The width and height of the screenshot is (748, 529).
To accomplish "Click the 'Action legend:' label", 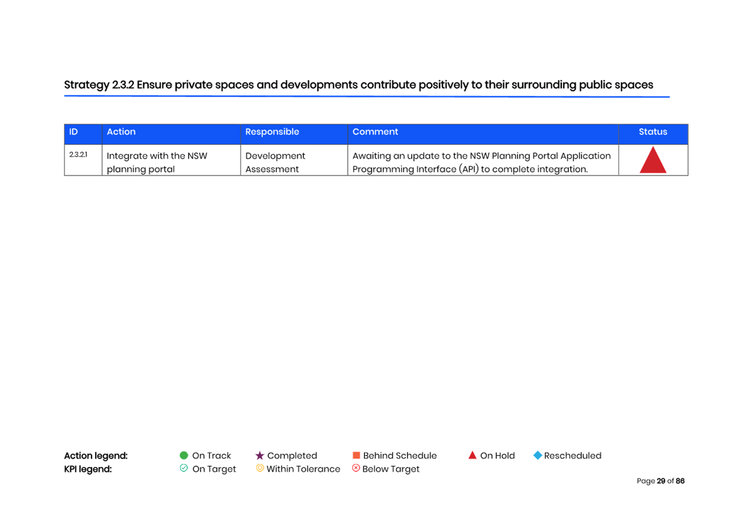I will click(96, 456).
